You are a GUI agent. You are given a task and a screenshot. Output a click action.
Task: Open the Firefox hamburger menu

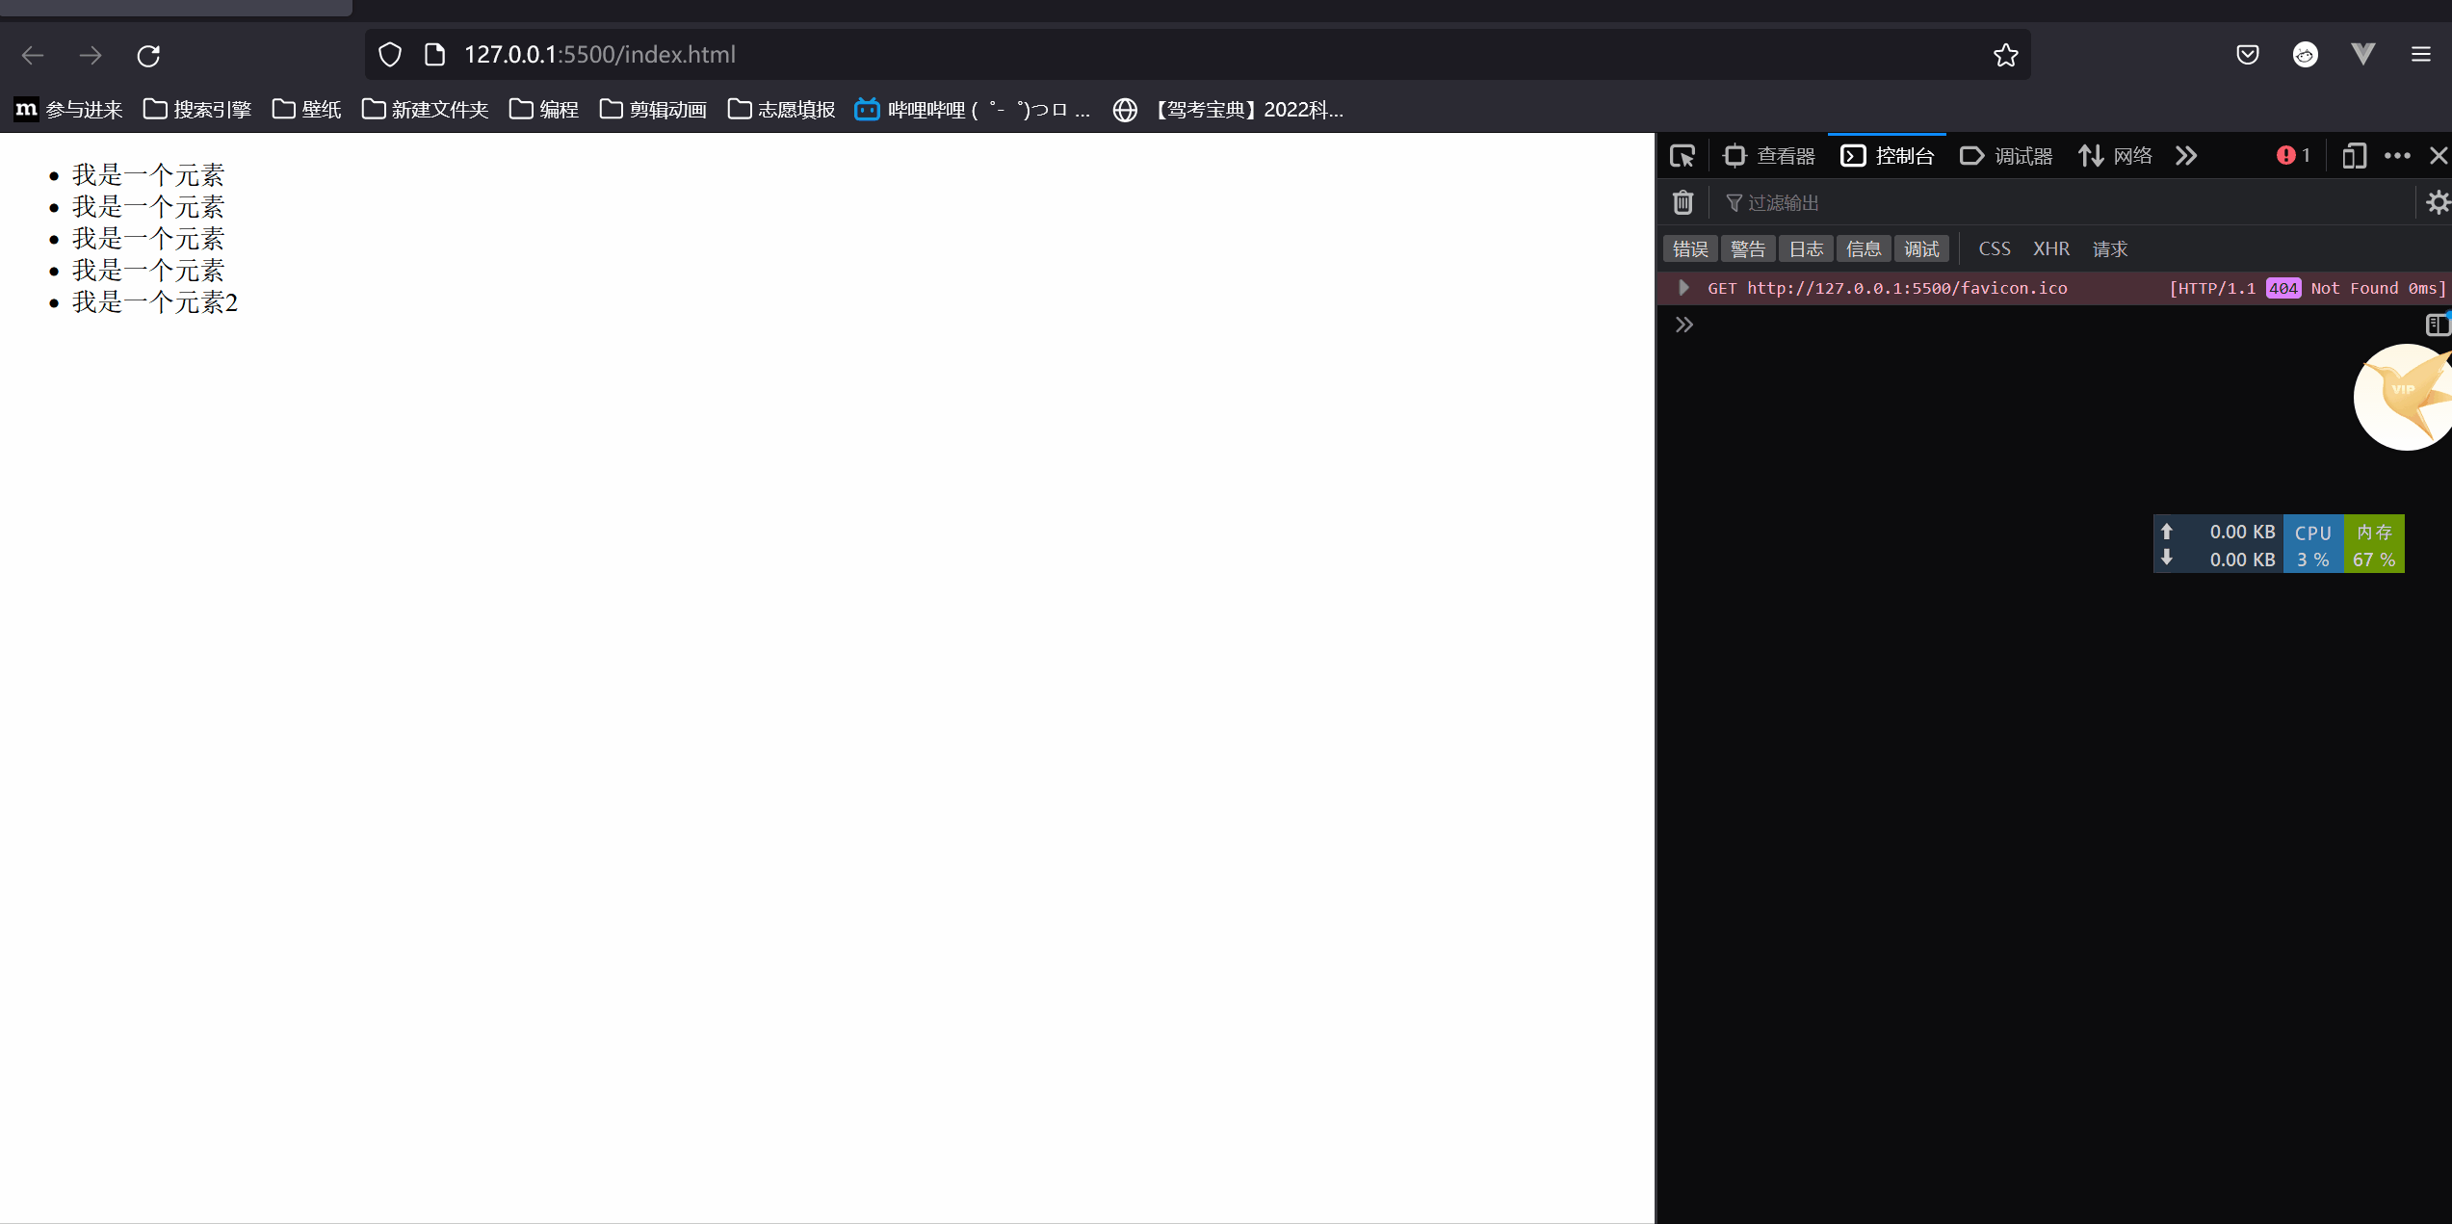point(2420,55)
